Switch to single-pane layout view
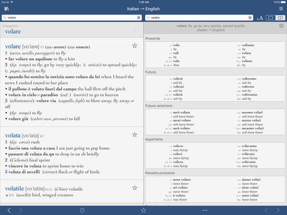 click(x=270, y=18)
